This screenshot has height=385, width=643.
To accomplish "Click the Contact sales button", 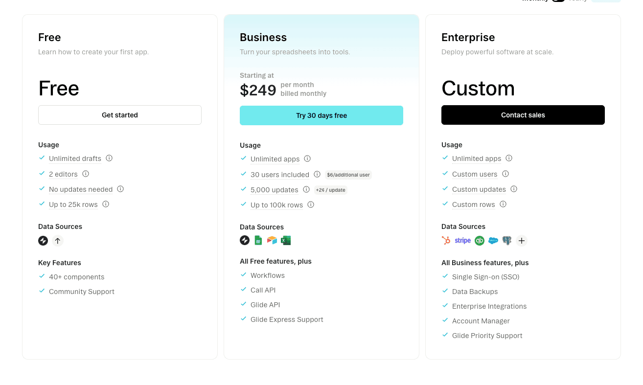I will [523, 115].
